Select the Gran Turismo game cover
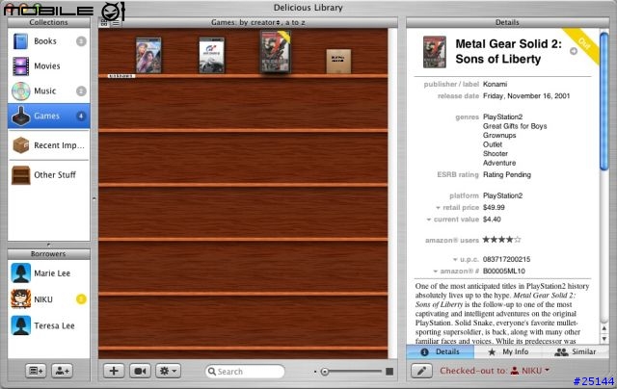Viewport: 617px width, 389px height. 212,56
